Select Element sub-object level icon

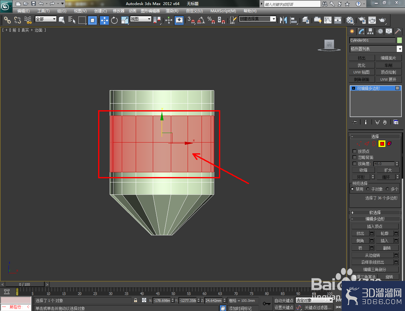point(389,144)
